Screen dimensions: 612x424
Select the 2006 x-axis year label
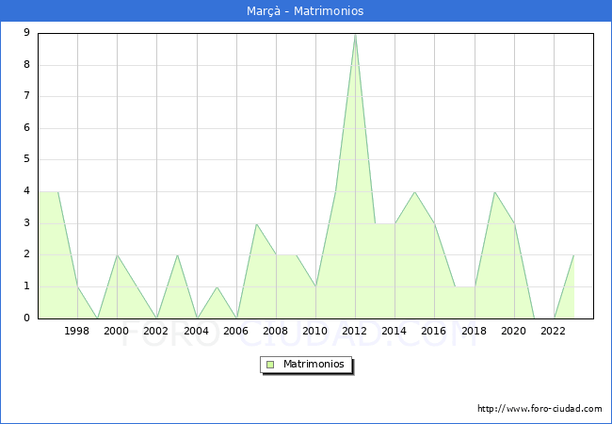coord(236,331)
